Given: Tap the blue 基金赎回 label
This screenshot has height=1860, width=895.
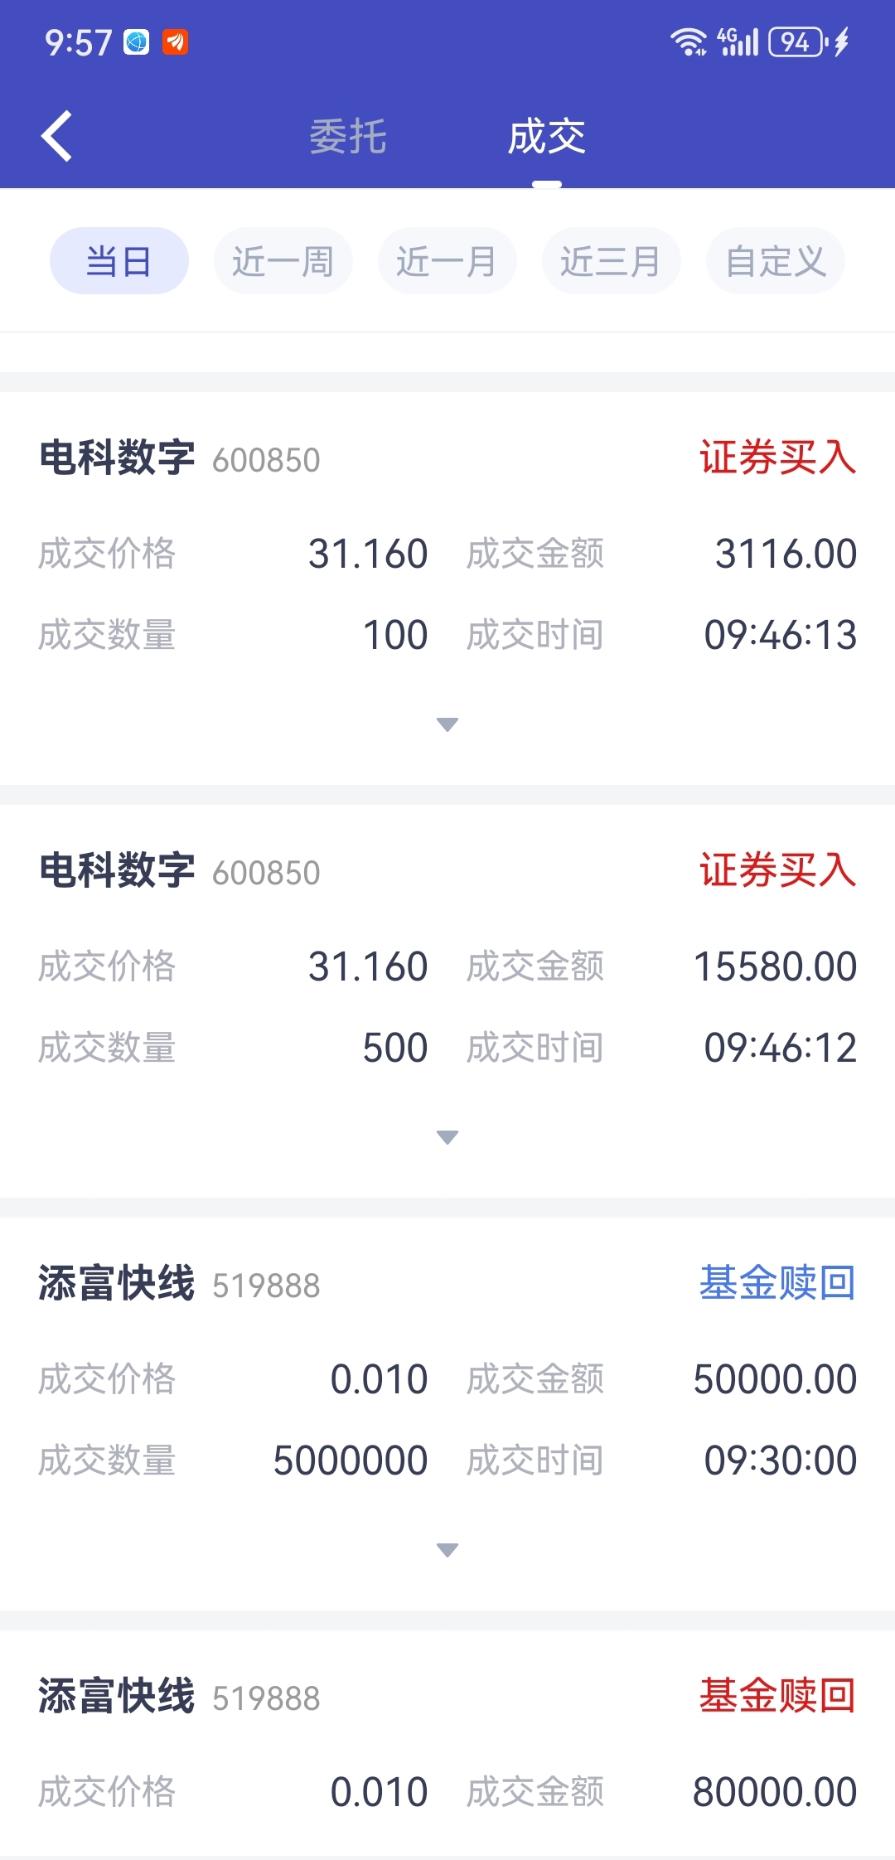Looking at the screenshot, I should coord(777,1283).
